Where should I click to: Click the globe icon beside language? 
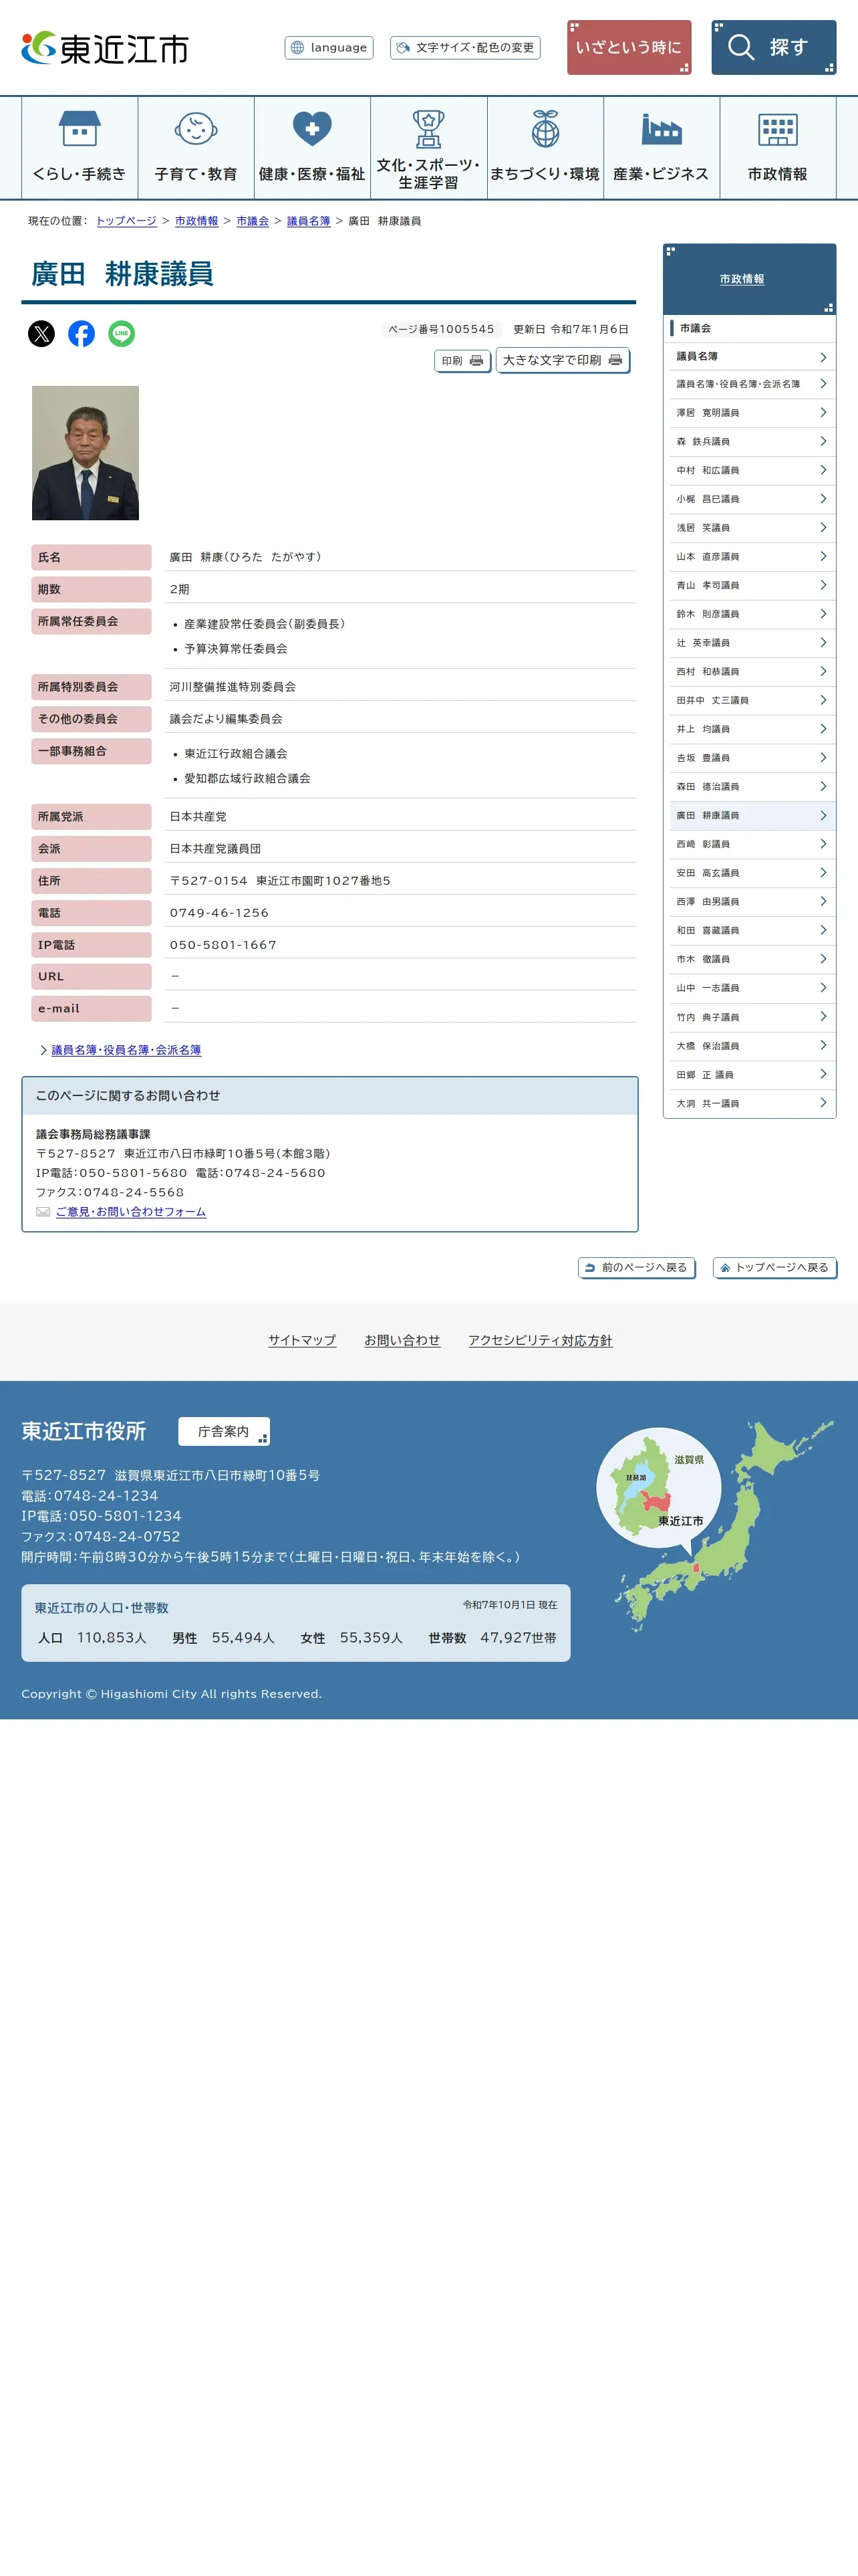(297, 47)
